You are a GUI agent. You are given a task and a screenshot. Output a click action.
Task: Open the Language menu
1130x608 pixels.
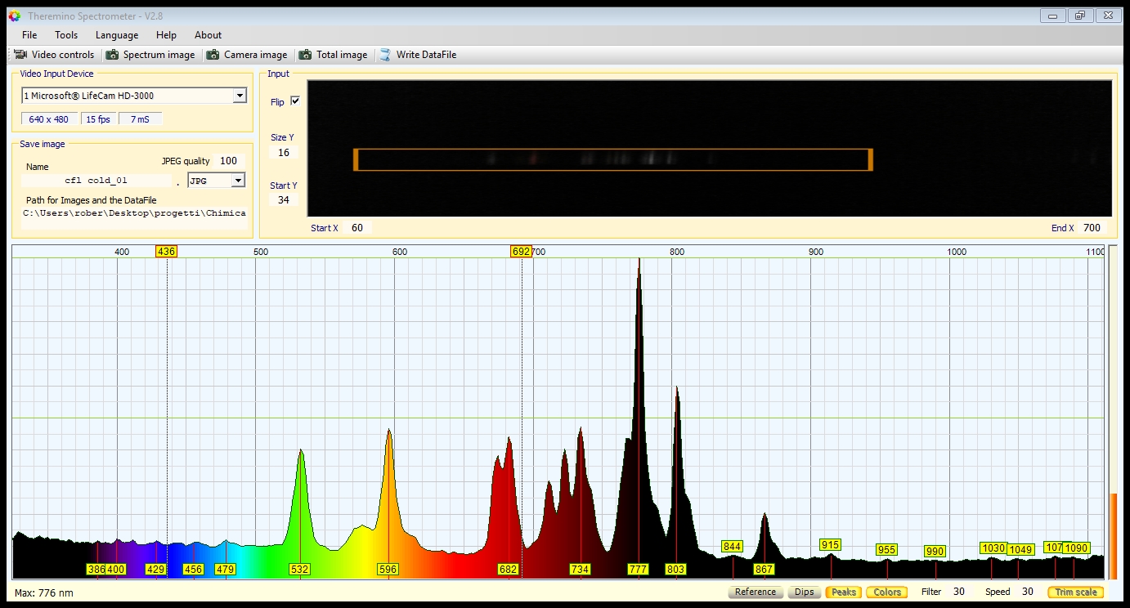pos(117,35)
